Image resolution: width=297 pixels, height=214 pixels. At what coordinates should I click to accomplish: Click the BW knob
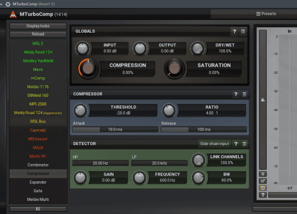pos(198,178)
